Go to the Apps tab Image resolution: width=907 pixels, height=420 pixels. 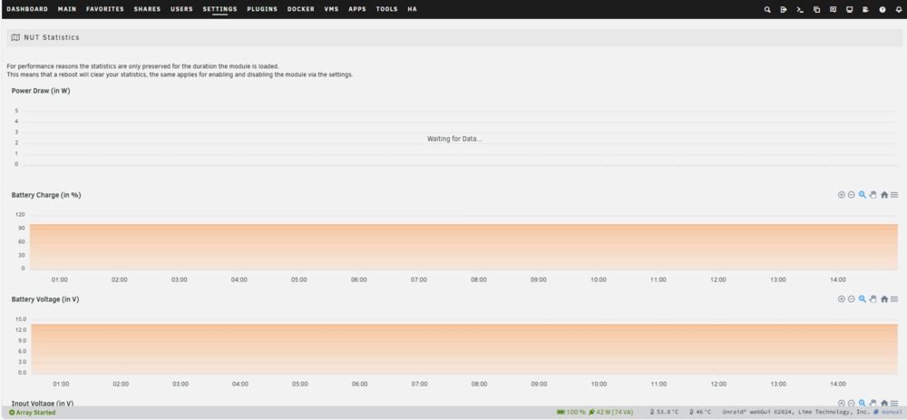356,9
